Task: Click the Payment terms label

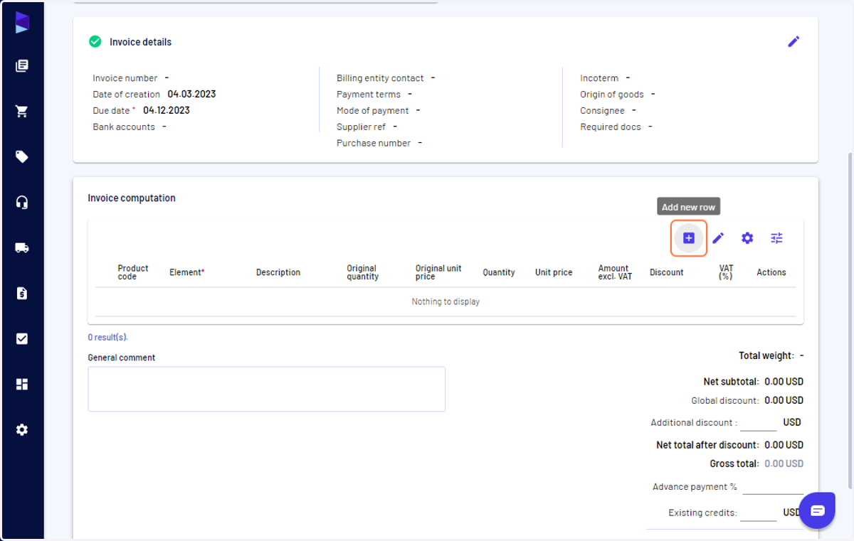Action: [369, 95]
